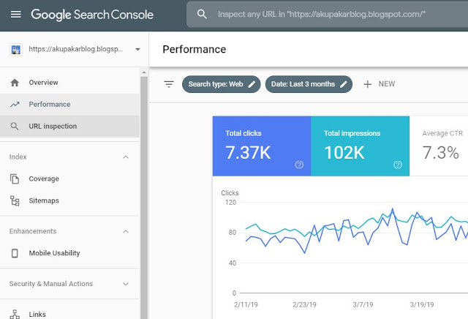Click the Mobile Usability phone icon
Image resolution: width=468 pixels, height=319 pixels.
point(15,253)
